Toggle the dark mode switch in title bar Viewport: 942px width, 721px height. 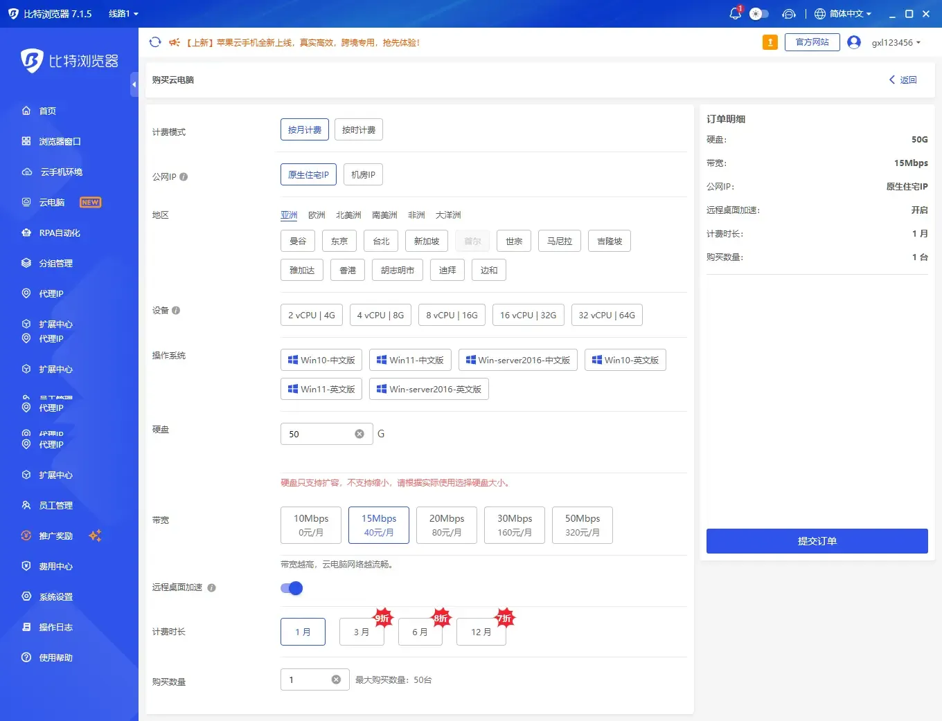click(759, 14)
